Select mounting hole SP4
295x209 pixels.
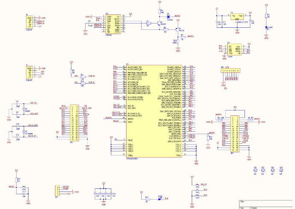pos(281,170)
